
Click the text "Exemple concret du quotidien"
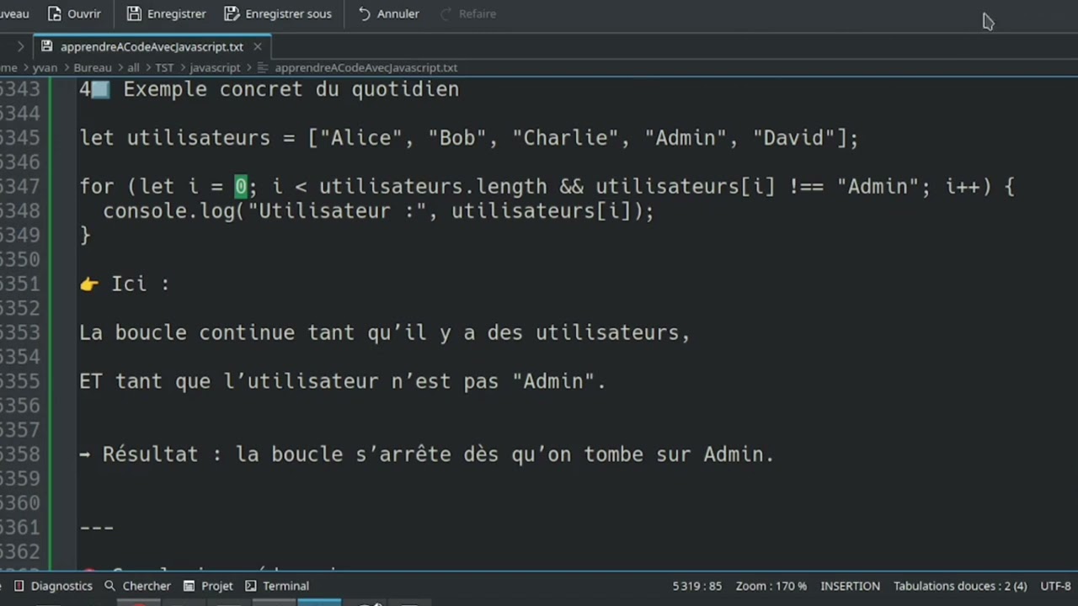(x=291, y=89)
